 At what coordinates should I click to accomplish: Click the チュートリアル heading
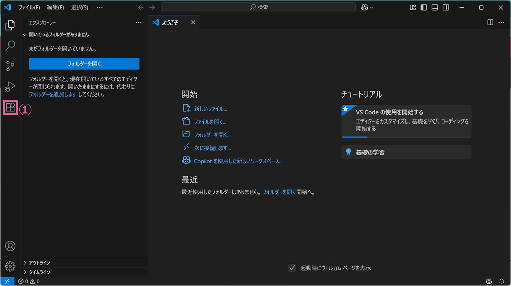(362, 95)
